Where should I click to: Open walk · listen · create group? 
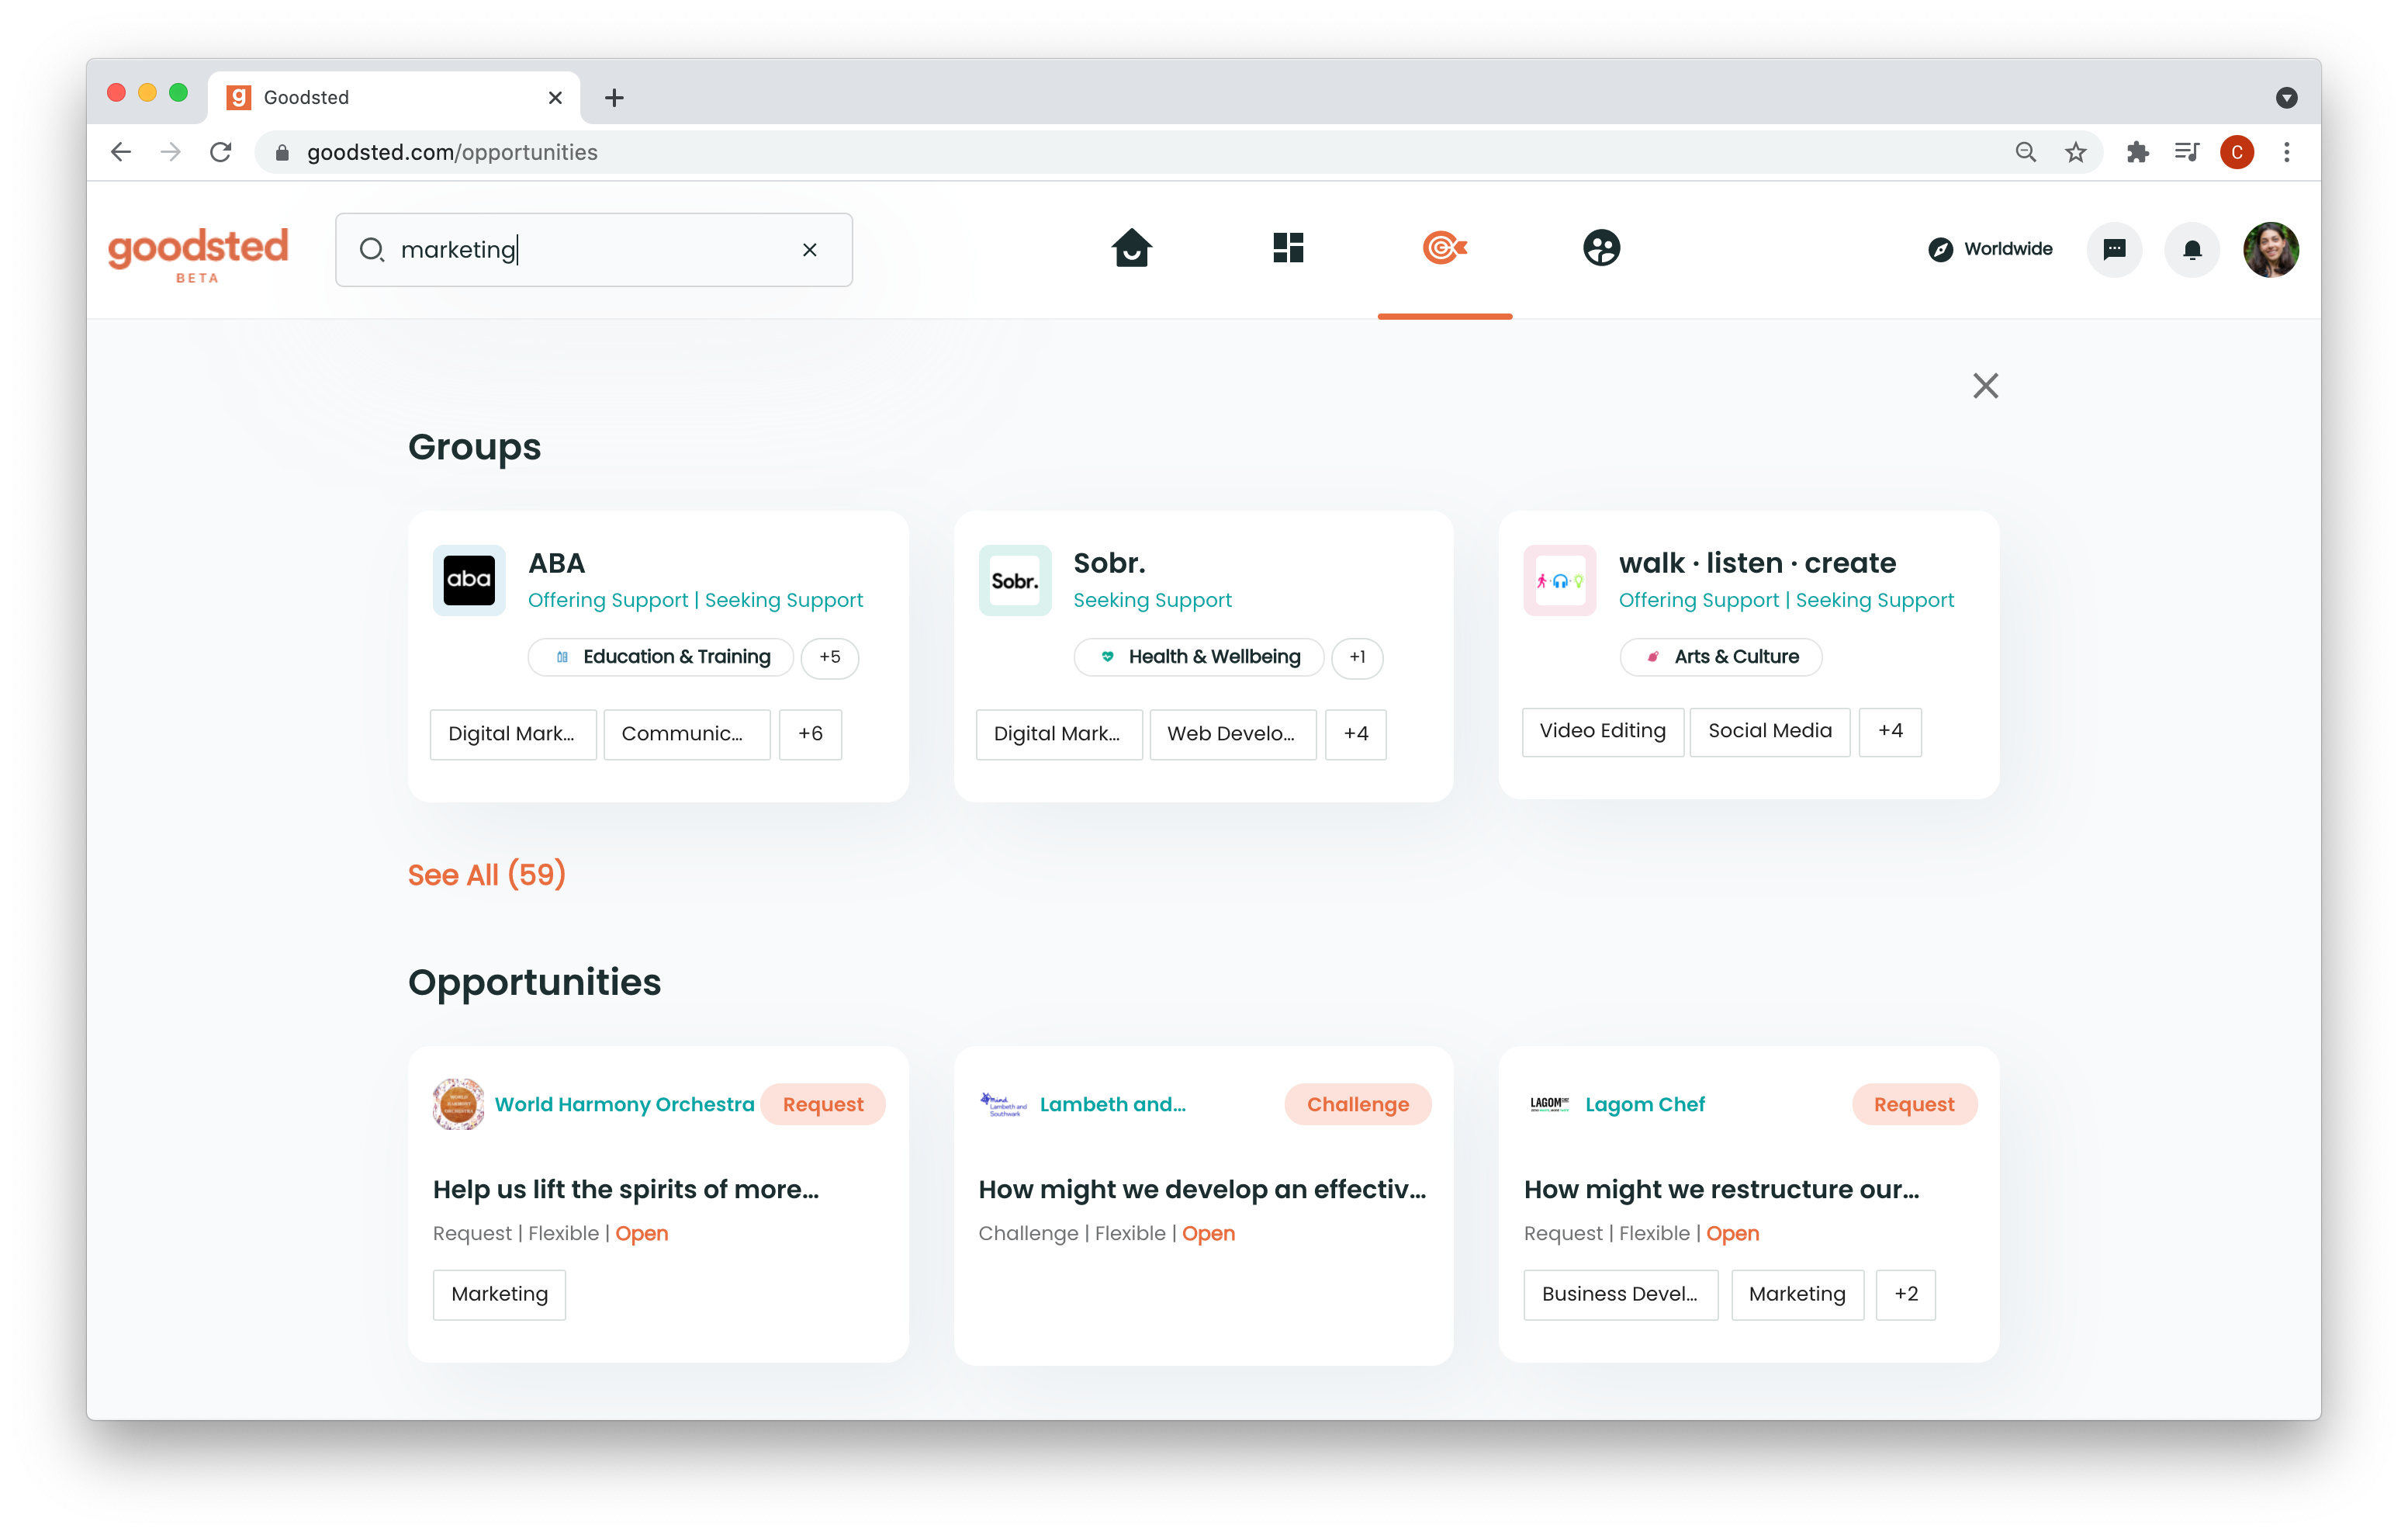[1757, 563]
